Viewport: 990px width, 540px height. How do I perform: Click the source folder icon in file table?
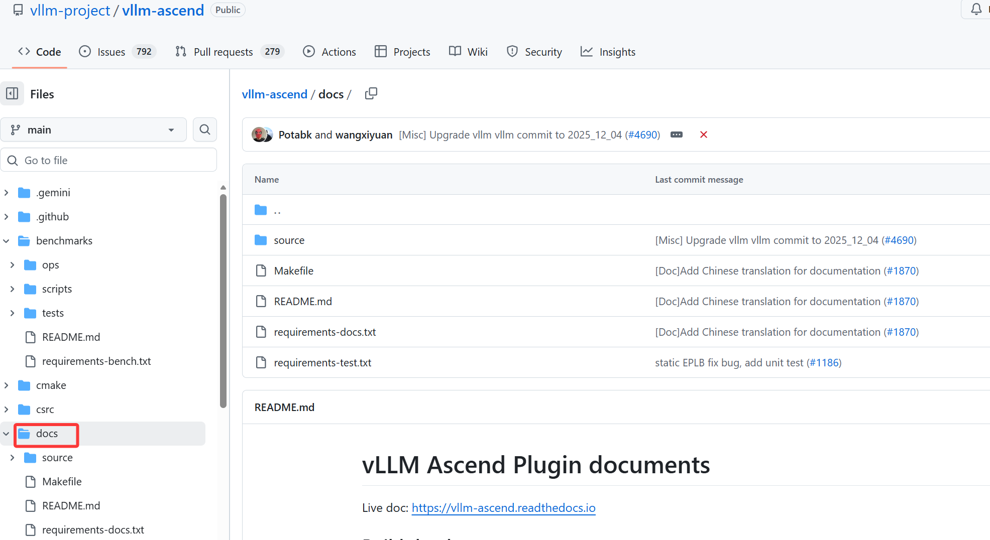tap(261, 240)
